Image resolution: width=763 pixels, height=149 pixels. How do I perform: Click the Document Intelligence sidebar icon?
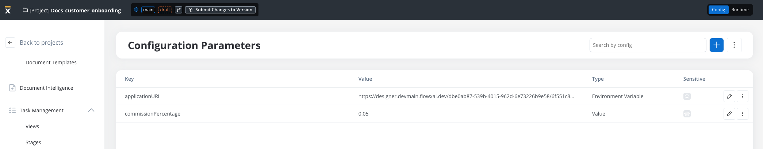tap(12, 88)
